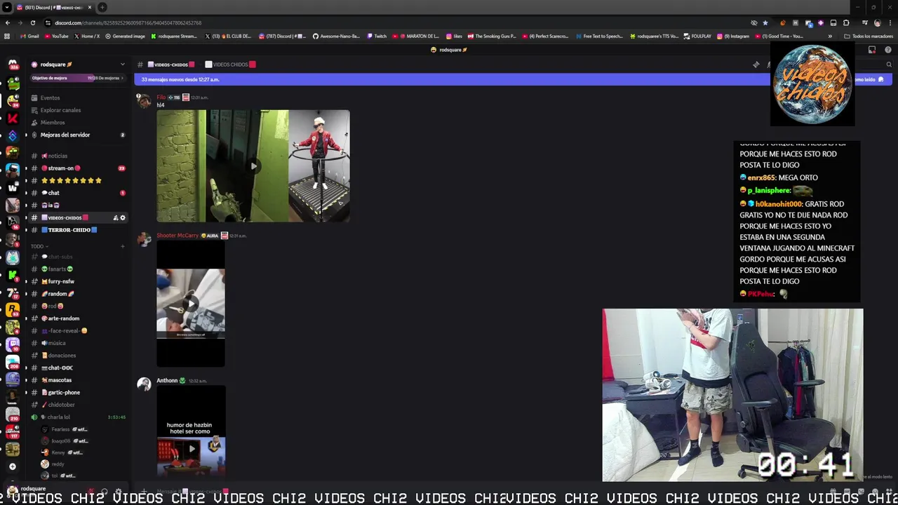Image resolution: width=898 pixels, height=505 pixels.
Task: Open Chrome three-dot menu
Action: click(890, 22)
